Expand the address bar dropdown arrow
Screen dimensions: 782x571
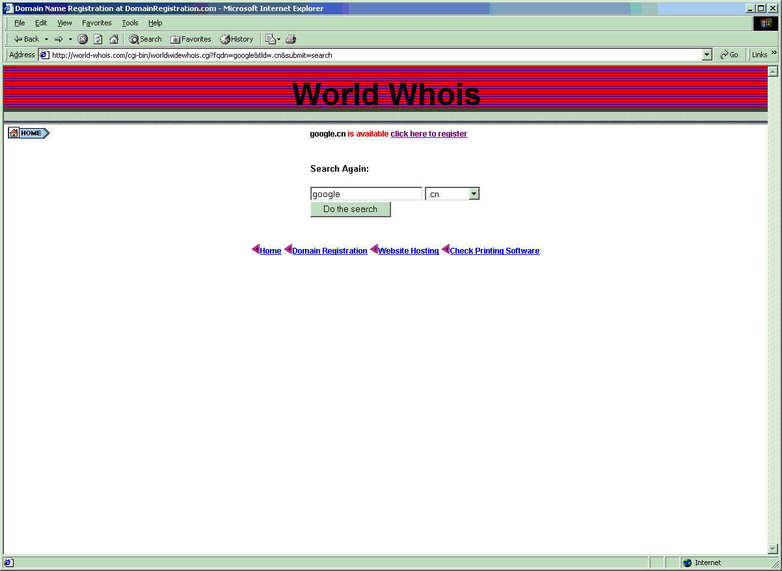pos(707,55)
